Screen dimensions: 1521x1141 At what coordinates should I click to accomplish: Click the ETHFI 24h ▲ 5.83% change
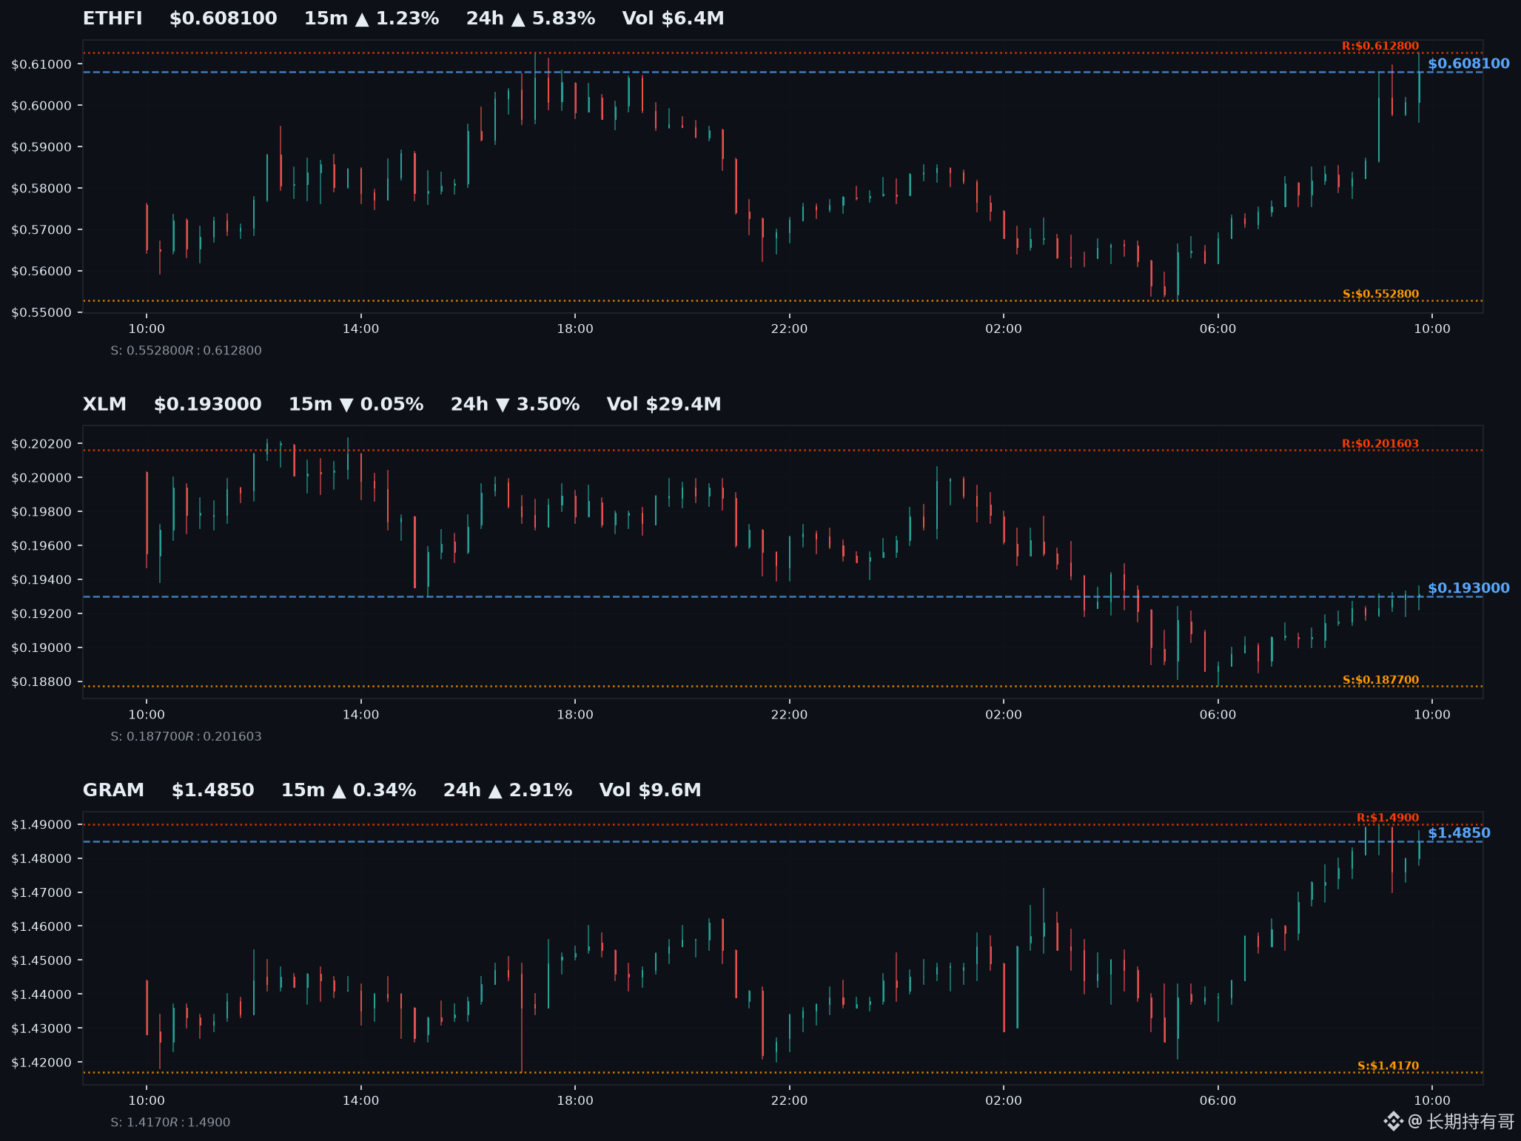(x=531, y=18)
